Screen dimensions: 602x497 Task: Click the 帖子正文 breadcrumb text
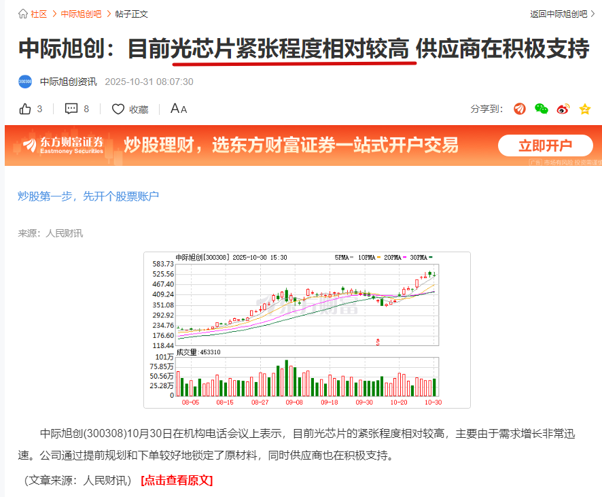tap(131, 14)
